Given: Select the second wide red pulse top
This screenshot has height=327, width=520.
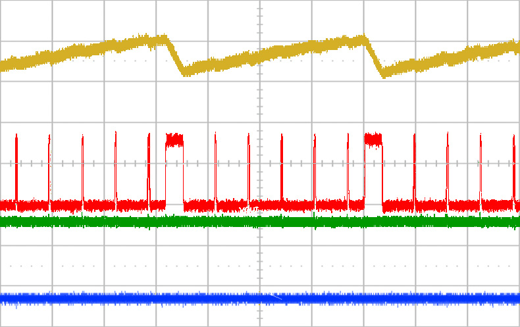Looking at the screenshot, I should (x=373, y=139).
